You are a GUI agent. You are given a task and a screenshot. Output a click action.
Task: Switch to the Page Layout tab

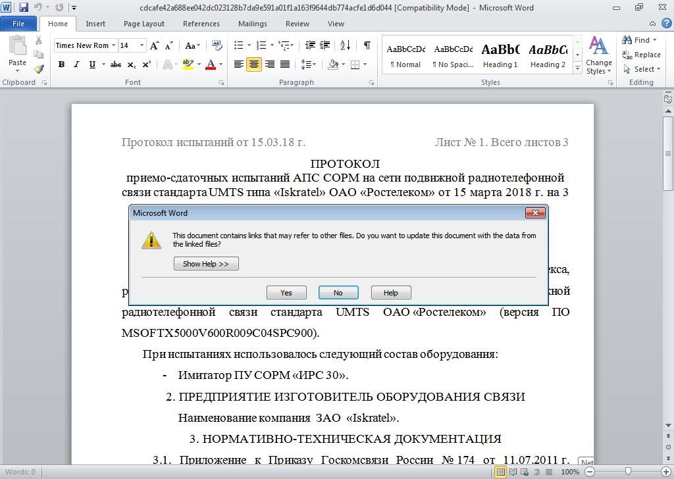coord(144,24)
